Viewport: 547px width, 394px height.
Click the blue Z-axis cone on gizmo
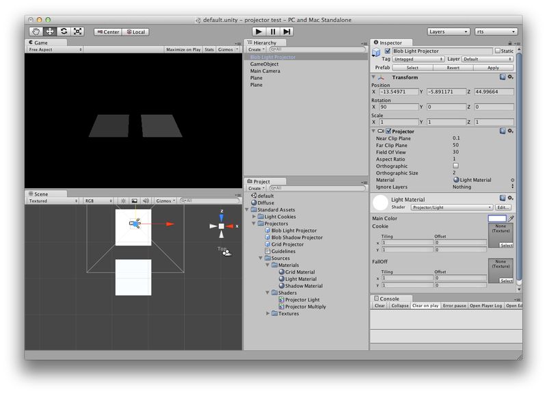pos(221,218)
